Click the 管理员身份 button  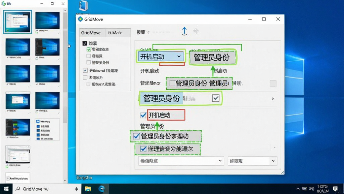pyautogui.click(x=212, y=57)
